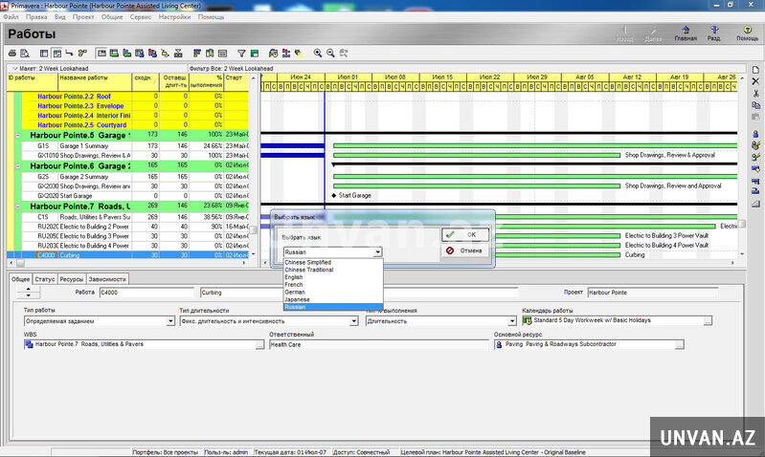The image size is (765, 457).
Task: Select English in the language list
Action: pos(294,277)
